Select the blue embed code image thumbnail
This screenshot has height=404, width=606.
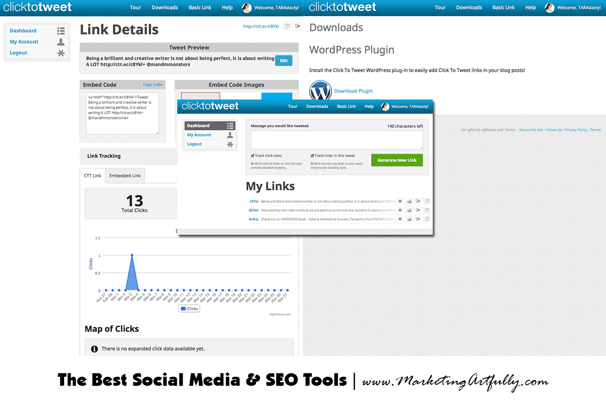pyautogui.click(x=277, y=97)
